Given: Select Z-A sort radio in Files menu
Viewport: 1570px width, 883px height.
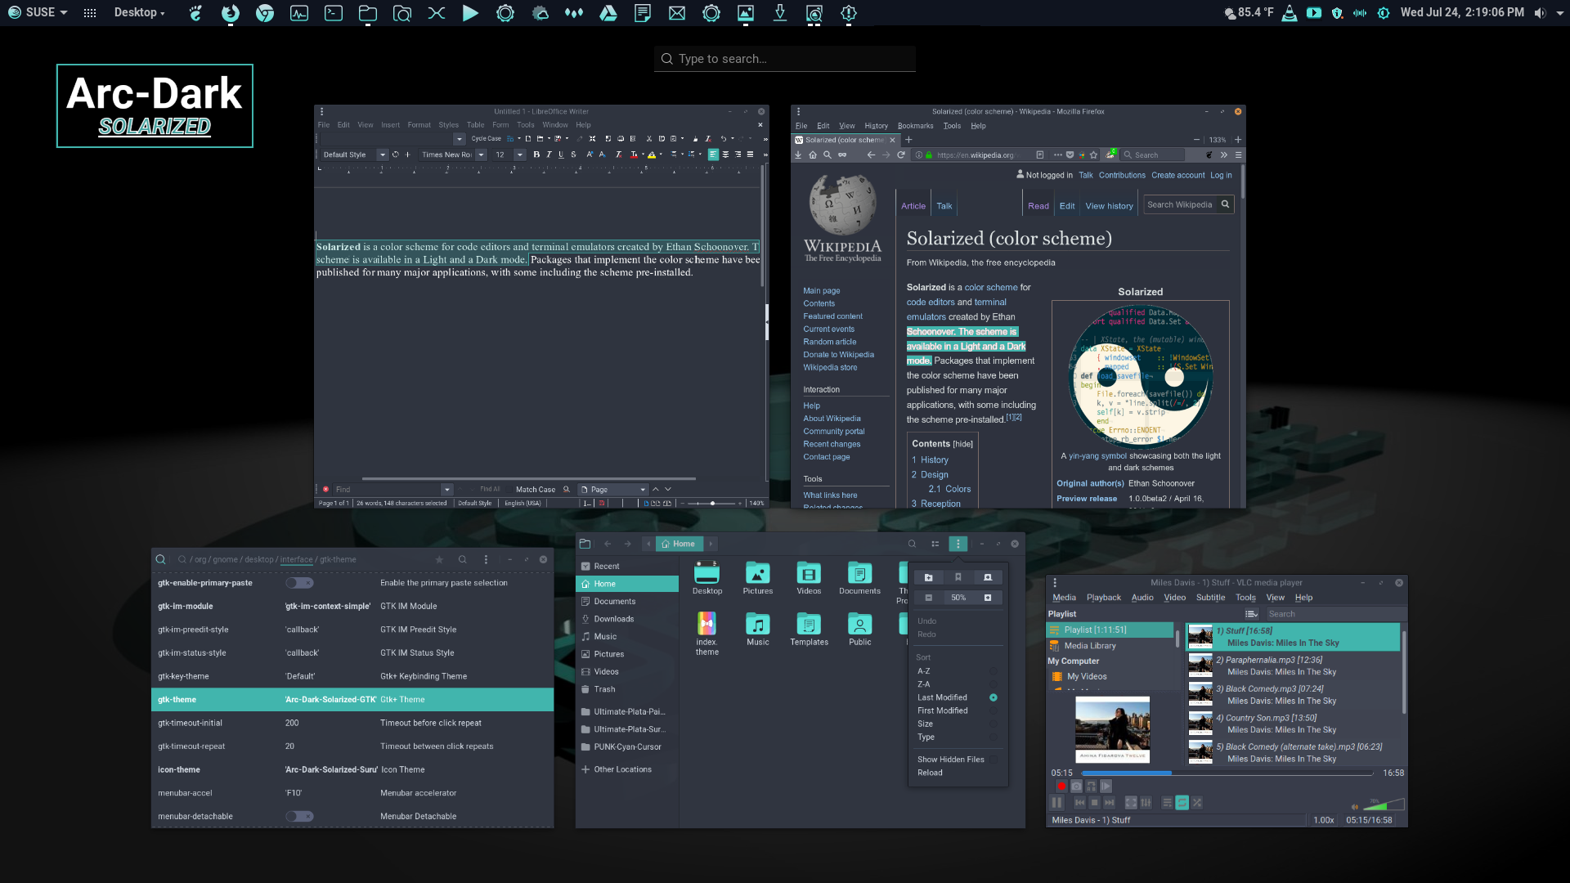Looking at the screenshot, I should pyautogui.click(x=994, y=684).
